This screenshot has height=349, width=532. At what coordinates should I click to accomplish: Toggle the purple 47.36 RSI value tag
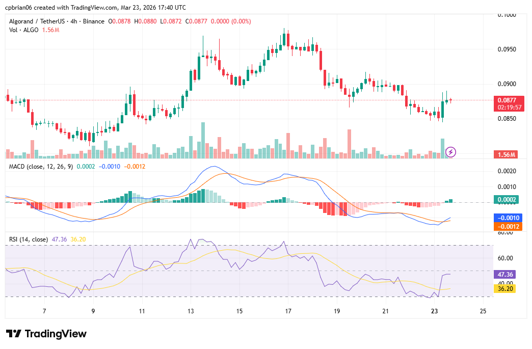click(x=505, y=274)
